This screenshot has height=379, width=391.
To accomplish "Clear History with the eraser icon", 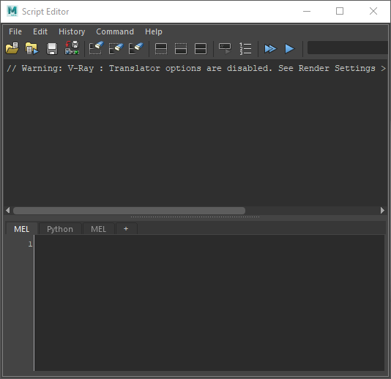I will tap(96, 48).
